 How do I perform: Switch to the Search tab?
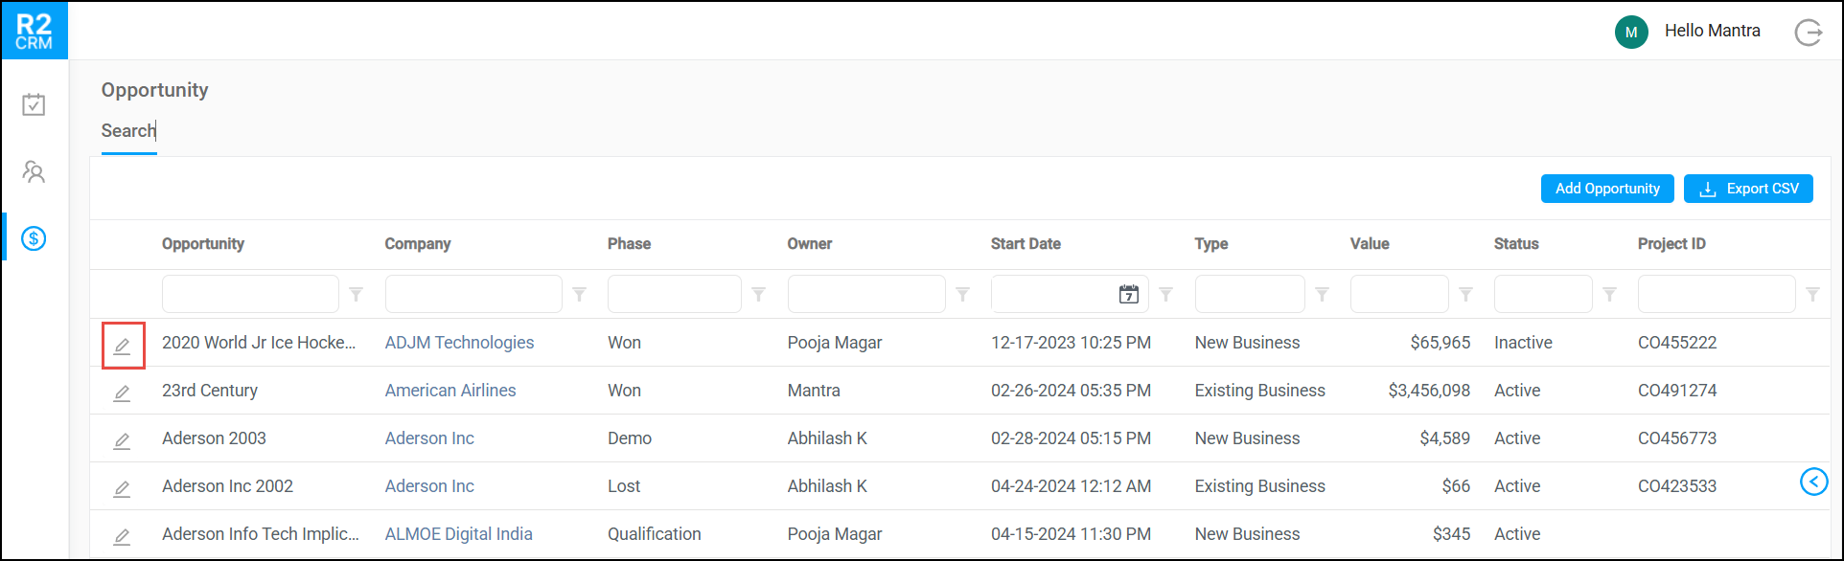(x=128, y=131)
